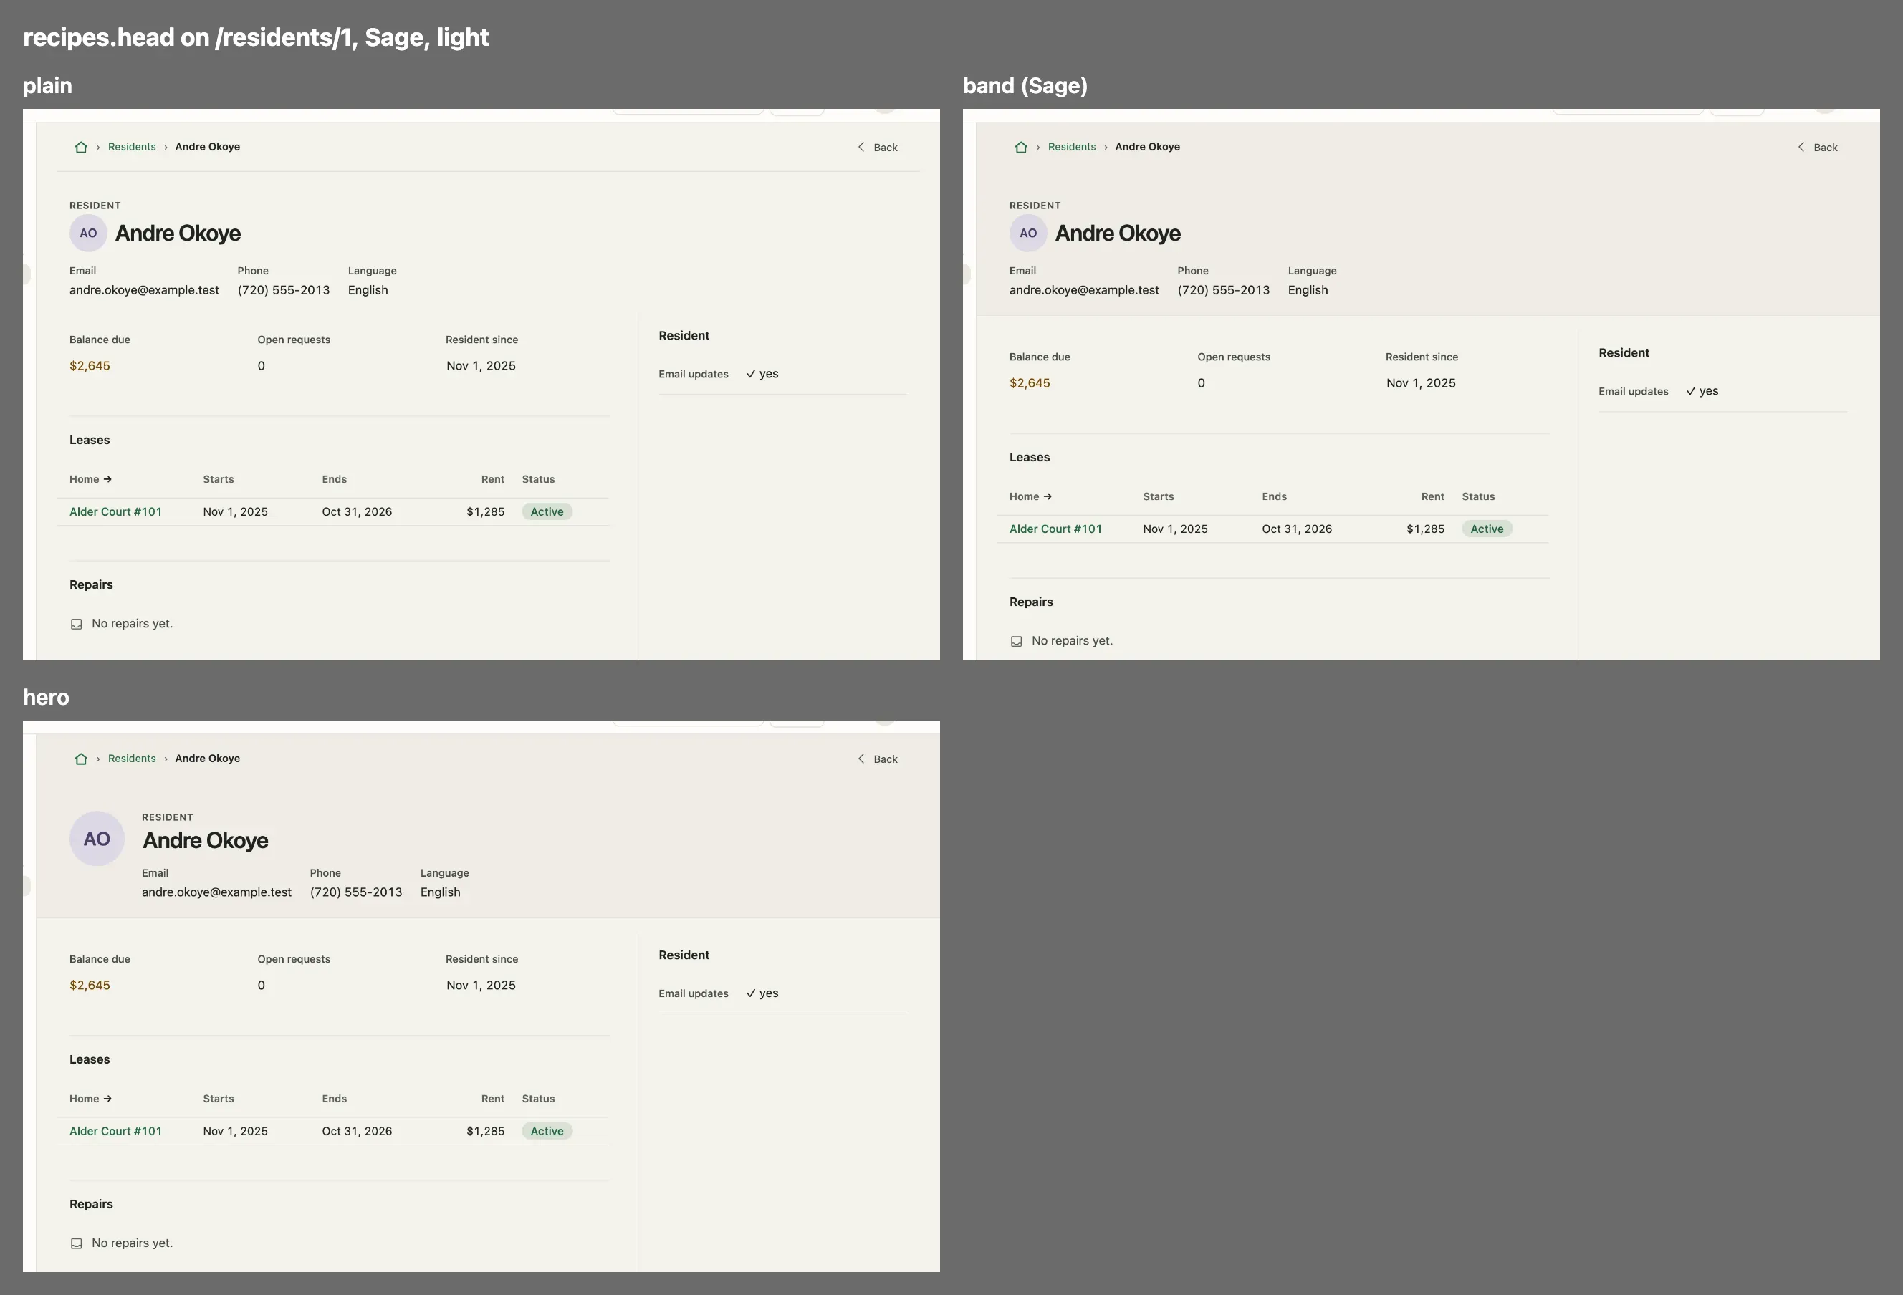Image resolution: width=1903 pixels, height=1295 pixels.
Task: Click the inbox icon beside No repairs yet in band panel
Action: (1016, 641)
